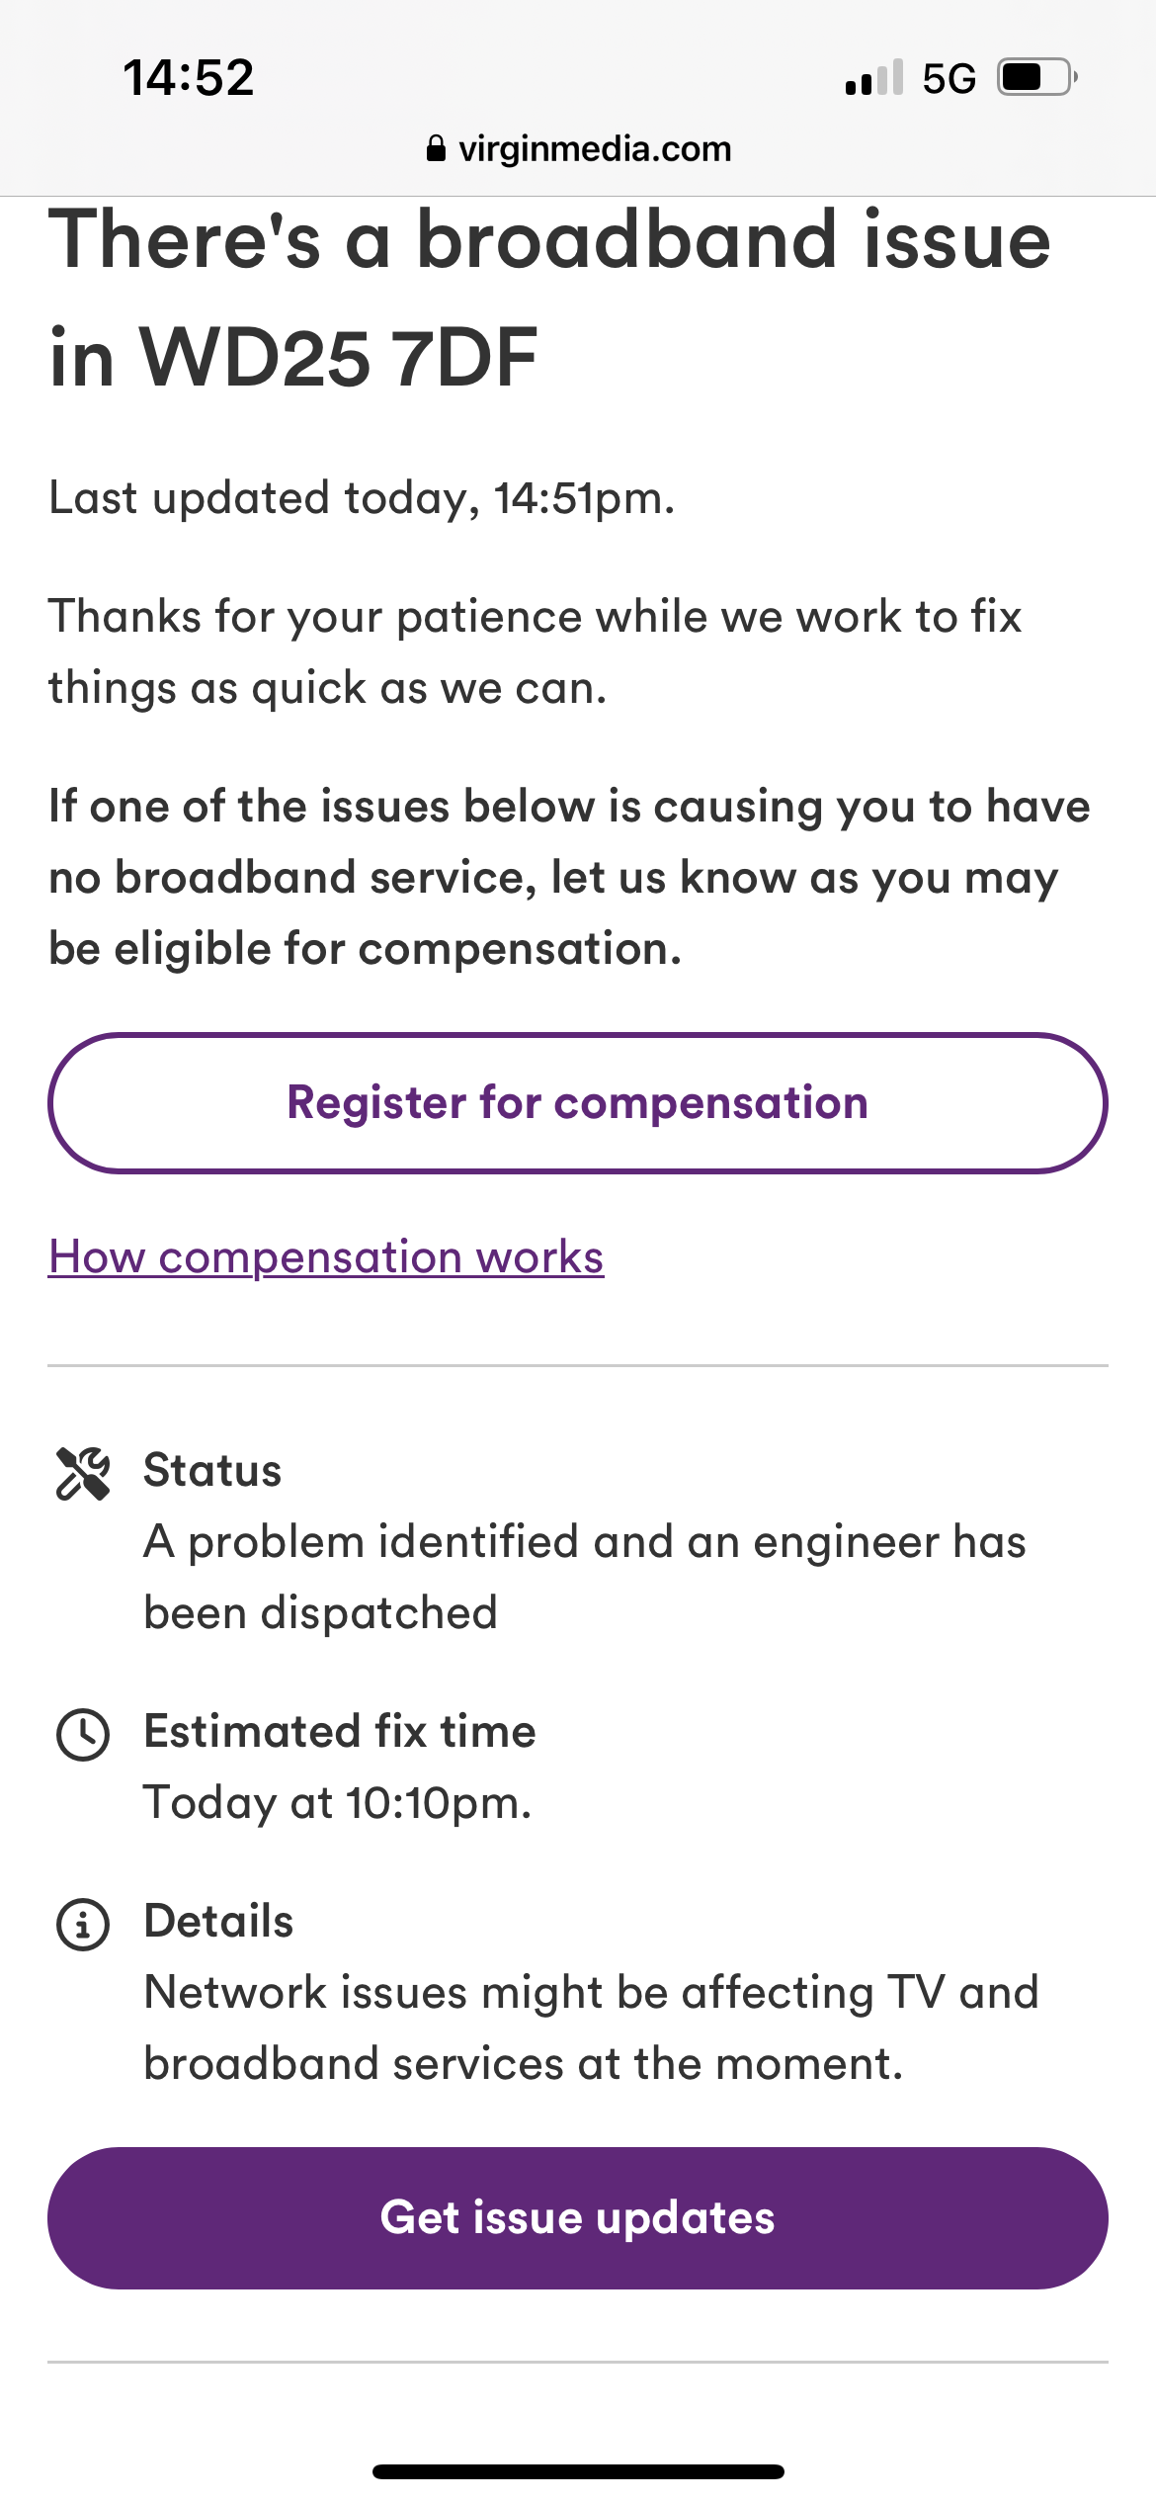Tap the Last updated today timestamp text
Screen dimensions: 1156x2503
[x=362, y=498]
